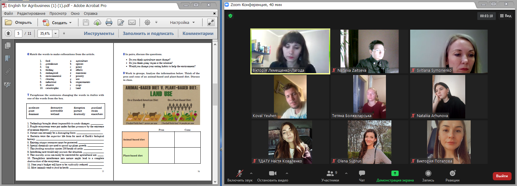Viewport: 517px width, 186px height.
Task: Select Olena Suprun video tile
Action: (x=369, y=142)
